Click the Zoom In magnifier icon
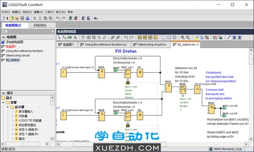This screenshot has width=254, height=152. tap(182, 38)
